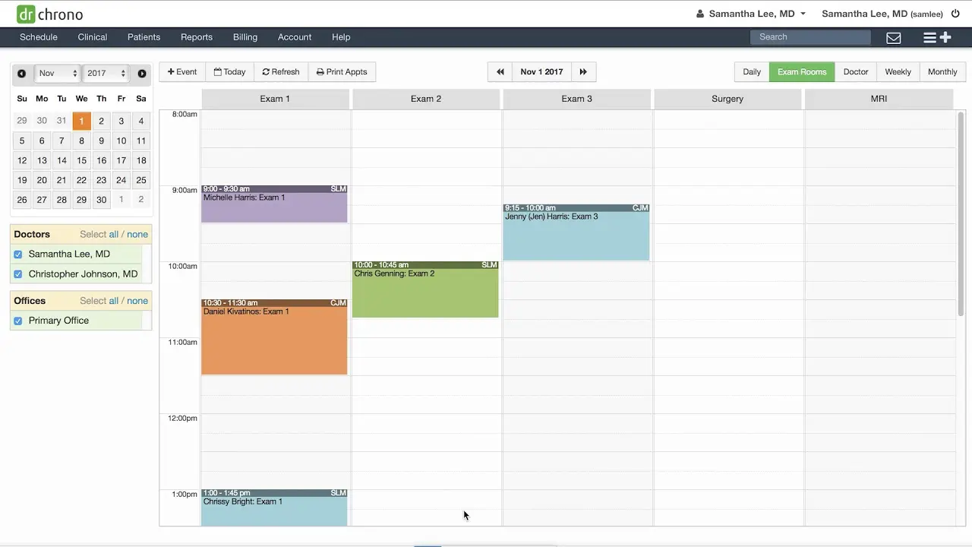The height and width of the screenshot is (547, 972).
Task: Click the Nov 1 2017 date button
Action: pos(541,72)
